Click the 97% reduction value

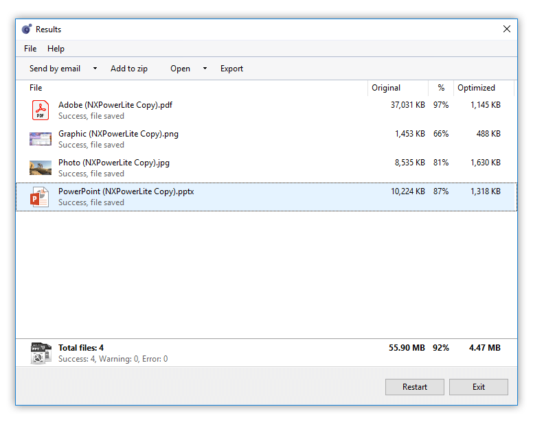click(x=441, y=105)
